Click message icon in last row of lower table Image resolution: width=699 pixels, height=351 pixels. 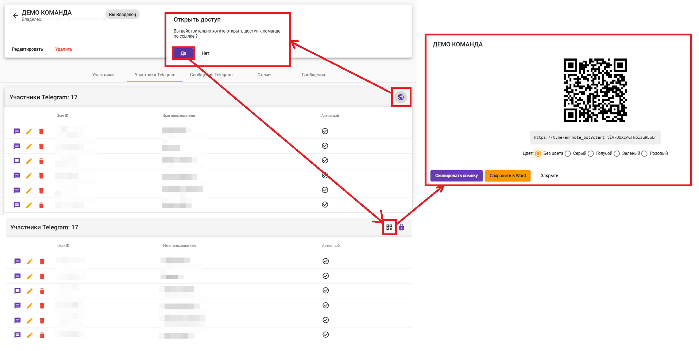pyautogui.click(x=18, y=335)
